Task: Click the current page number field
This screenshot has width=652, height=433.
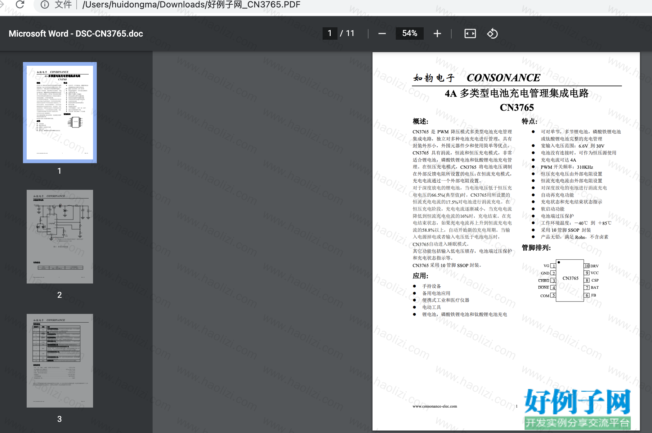Action: (329, 33)
